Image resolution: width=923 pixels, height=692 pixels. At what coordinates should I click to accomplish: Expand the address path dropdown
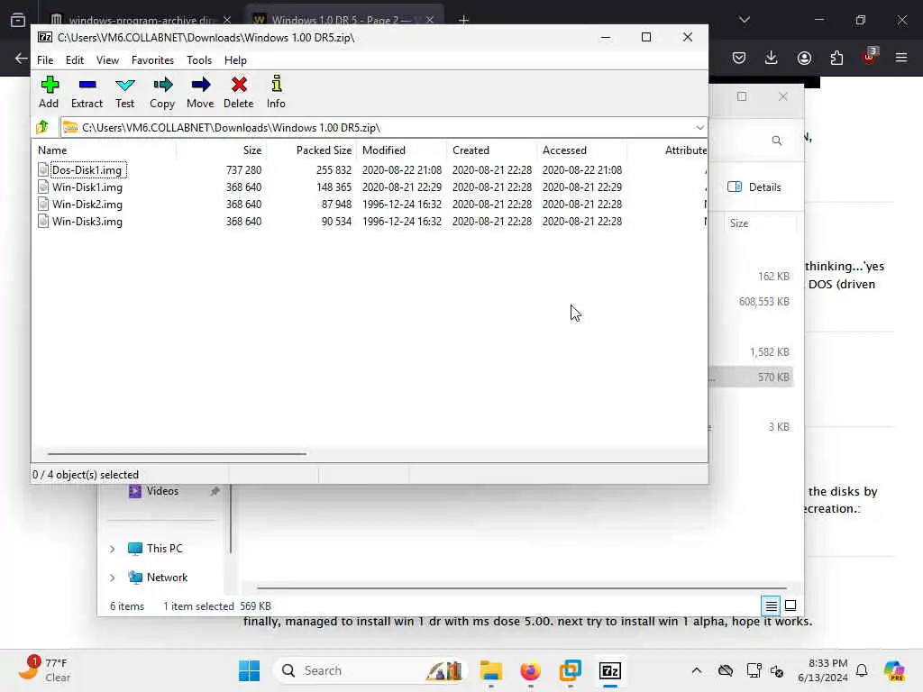699,128
